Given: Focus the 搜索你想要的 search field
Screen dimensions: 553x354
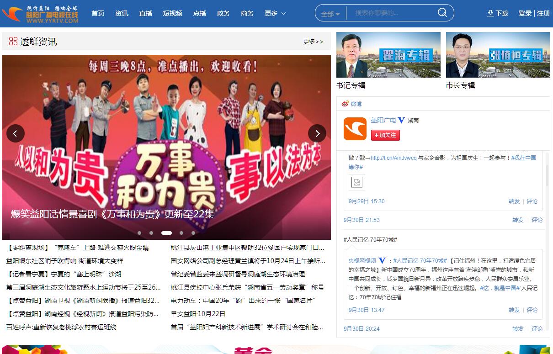Looking at the screenshot, I should tap(391, 13).
